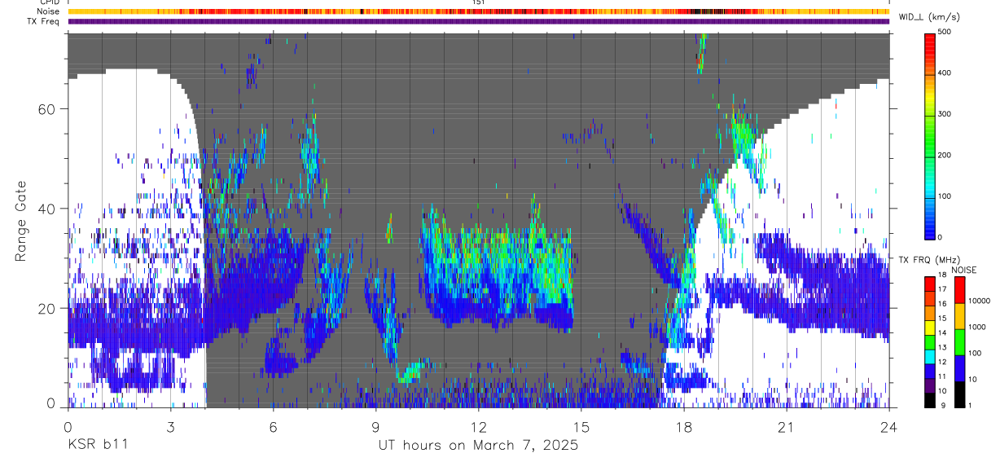The height and width of the screenshot is (462, 1000).
Task: Click the "Noise" row label at top left
Action: coord(46,12)
